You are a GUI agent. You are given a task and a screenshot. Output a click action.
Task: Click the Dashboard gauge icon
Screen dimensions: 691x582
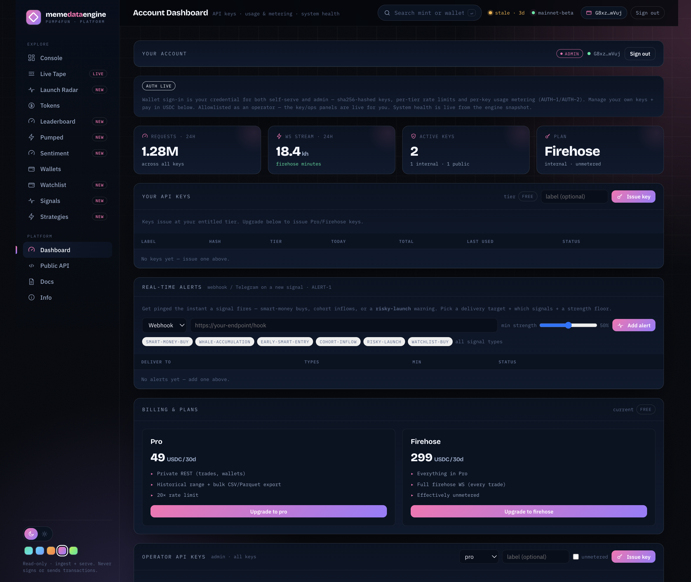[31, 250]
